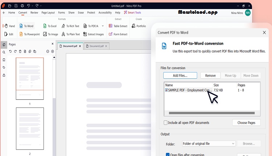272x156 pixels.
Task: Open the Folder of original file dropdown
Action: click(209, 144)
